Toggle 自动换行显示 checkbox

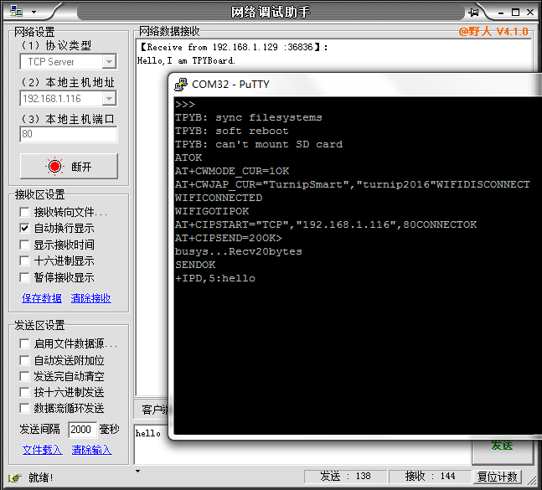(25, 228)
